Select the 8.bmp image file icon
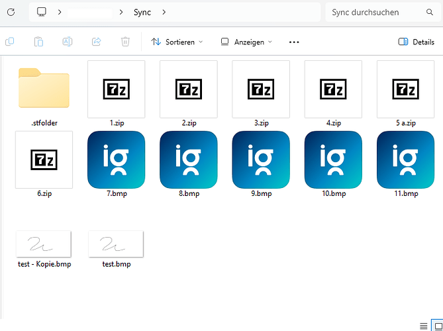443x331 pixels. 189,160
